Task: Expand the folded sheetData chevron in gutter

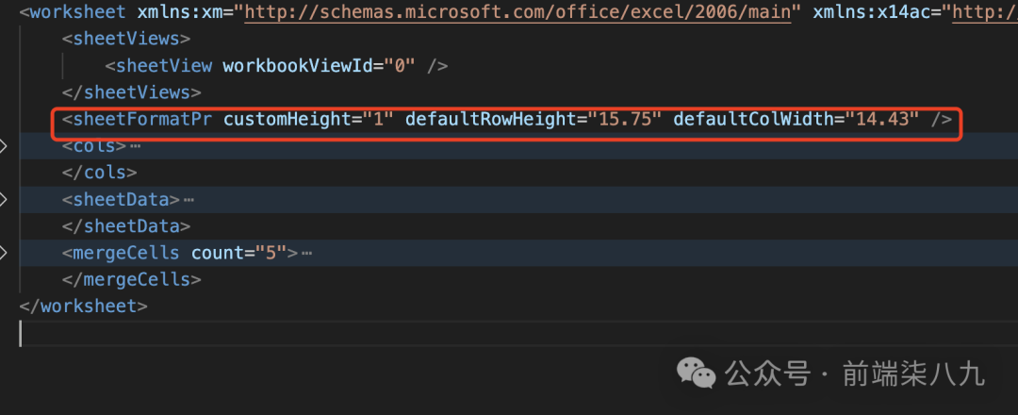Action: pyautogui.click(x=3, y=200)
